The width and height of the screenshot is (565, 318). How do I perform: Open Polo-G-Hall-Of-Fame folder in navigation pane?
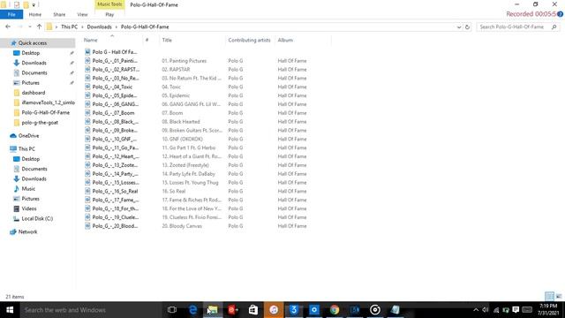[x=45, y=112]
